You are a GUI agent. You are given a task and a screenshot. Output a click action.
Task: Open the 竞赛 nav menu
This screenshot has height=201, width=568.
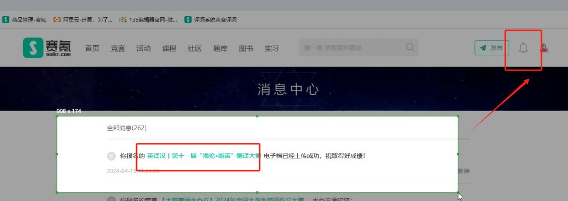point(118,48)
